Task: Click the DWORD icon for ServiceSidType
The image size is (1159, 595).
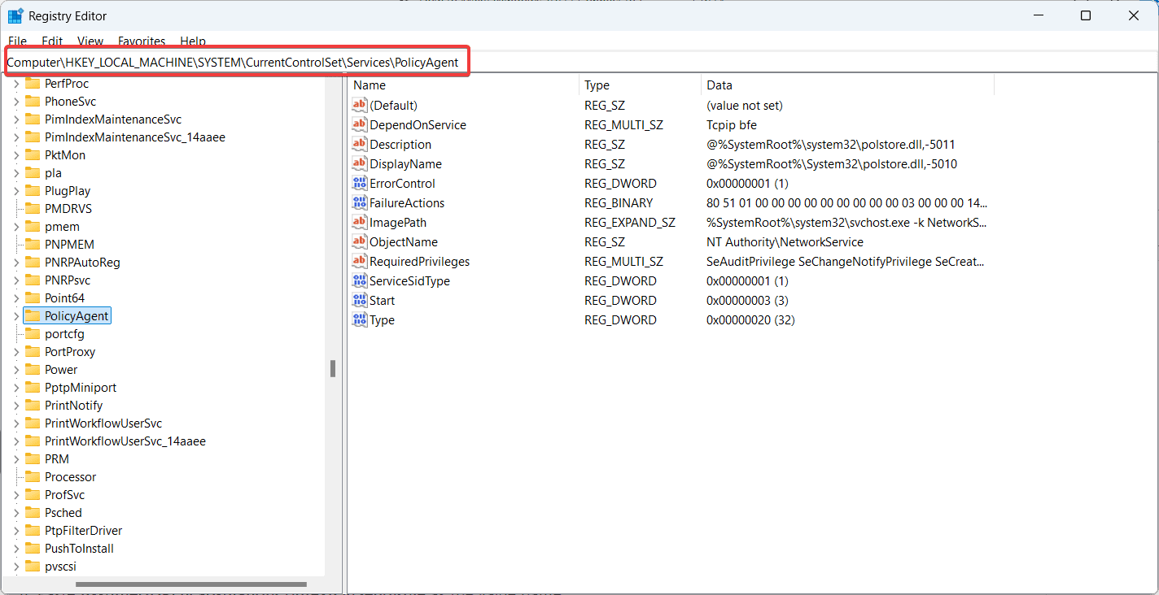Action: 360,280
